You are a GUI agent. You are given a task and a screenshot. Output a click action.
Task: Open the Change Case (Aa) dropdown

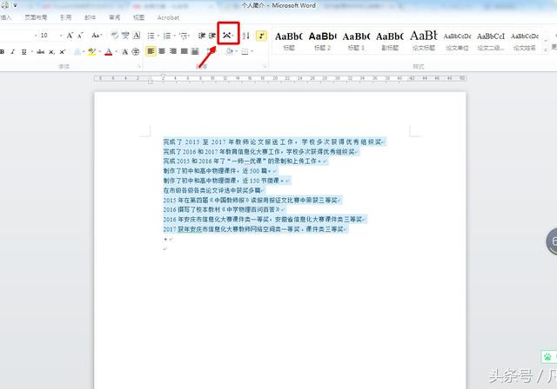[x=97, y=36]
